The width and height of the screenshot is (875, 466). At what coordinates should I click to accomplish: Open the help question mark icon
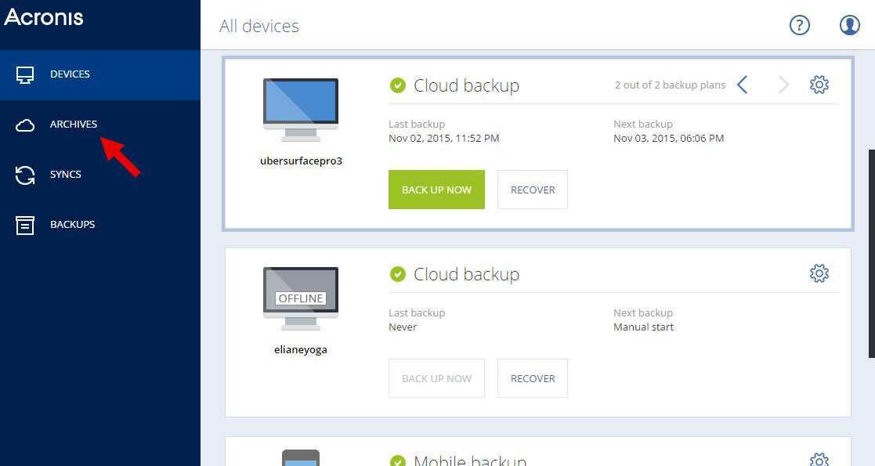799,25
